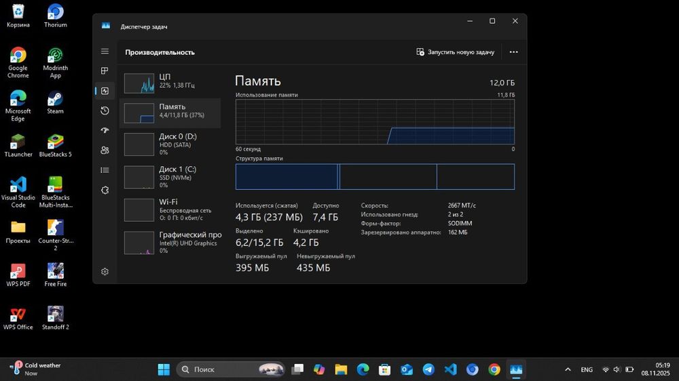The image size is (679, 381).
Task: Open Cold weather widget on taskbar
Action: click(x=35, y=369)
